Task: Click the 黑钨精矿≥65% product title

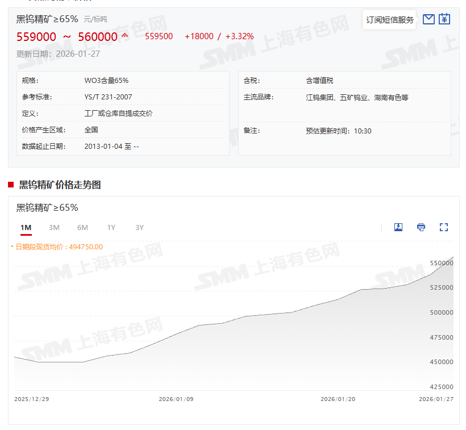Action: [47, 19]
